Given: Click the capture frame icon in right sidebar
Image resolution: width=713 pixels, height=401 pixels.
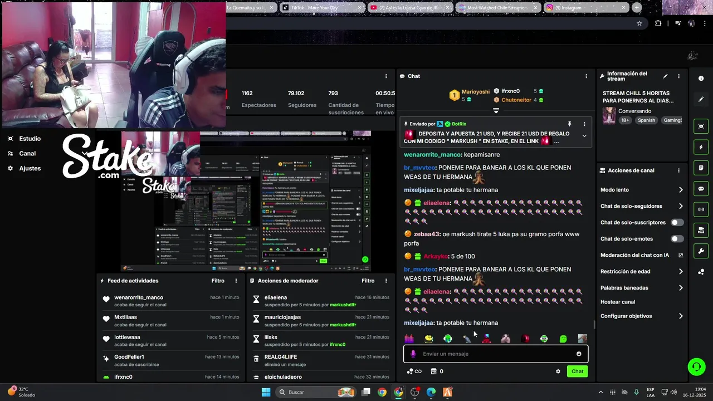Looking at the screenshot, I should 701,126.
